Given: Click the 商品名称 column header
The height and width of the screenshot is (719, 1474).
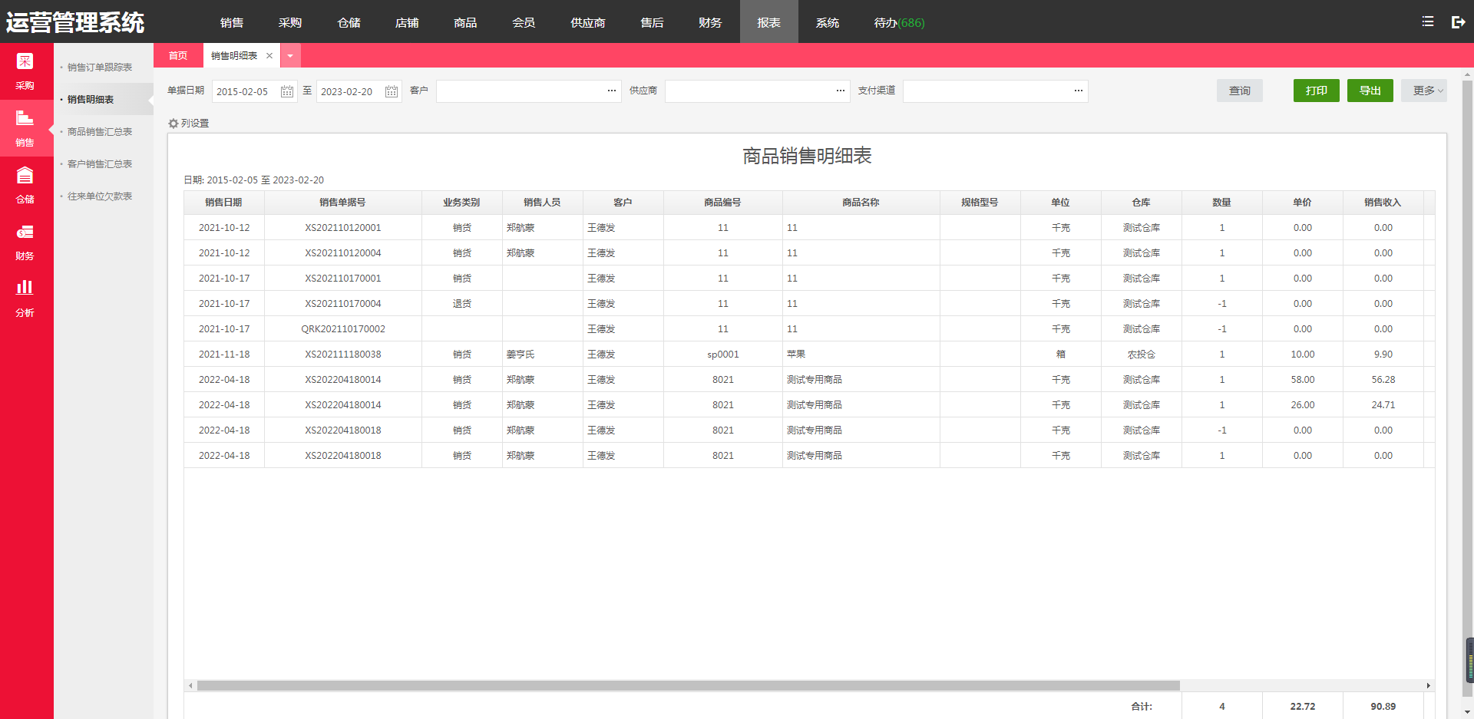Looking at the screenshot, I should pyautogui.click(x=861, y=203).
